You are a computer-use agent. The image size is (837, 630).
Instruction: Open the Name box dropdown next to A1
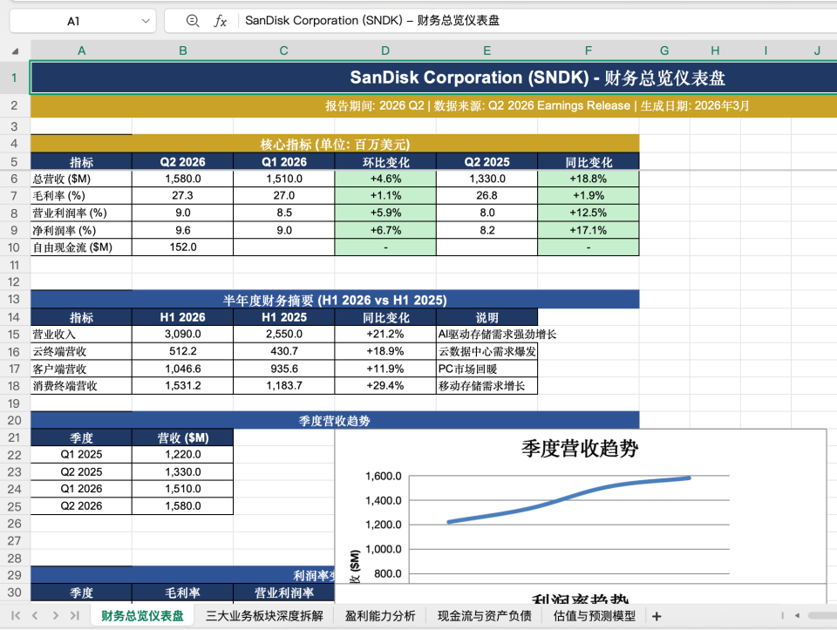(145, 20)
